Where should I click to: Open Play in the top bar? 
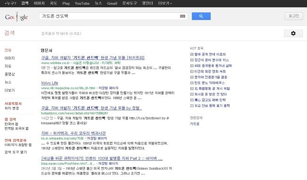click(x=66, y=3)
